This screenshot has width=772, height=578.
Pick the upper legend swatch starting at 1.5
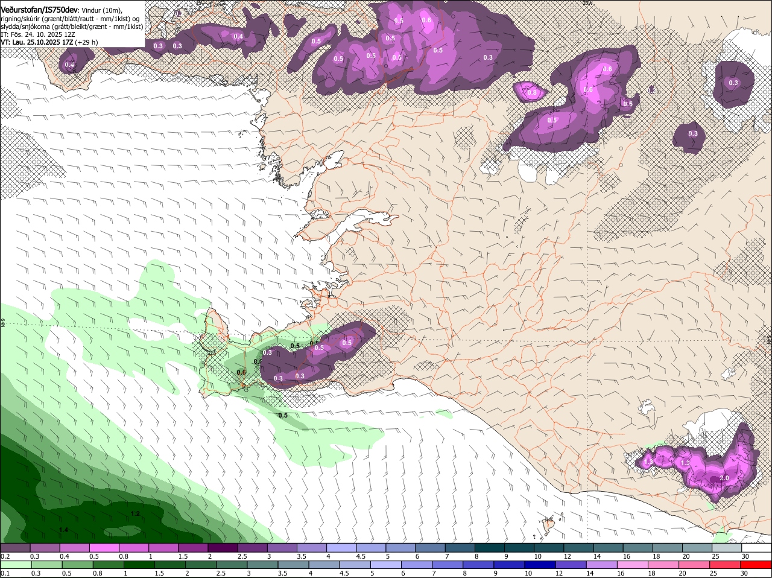(193, 548)
